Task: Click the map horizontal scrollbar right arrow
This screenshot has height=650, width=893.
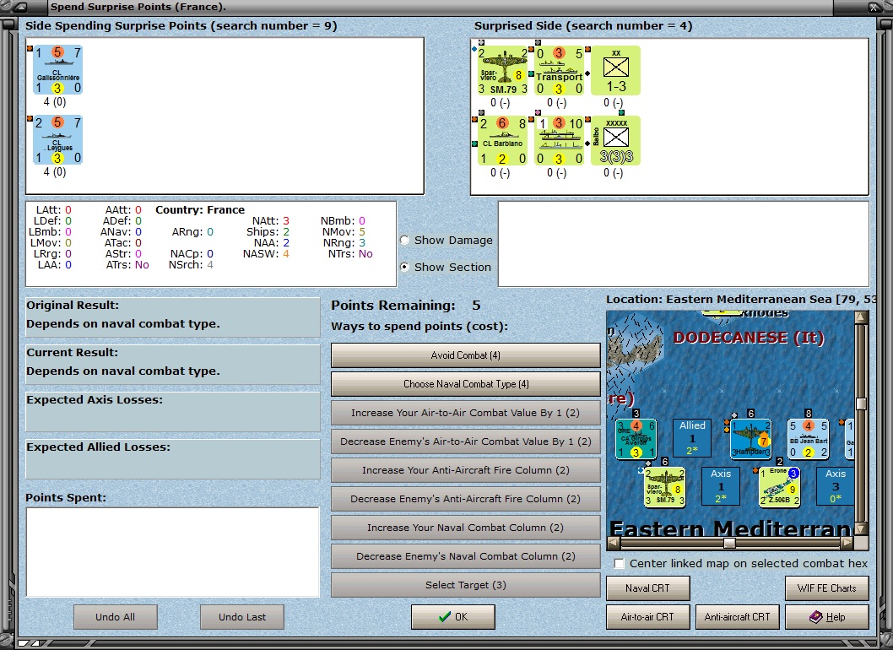Action: (x=847, y=543)
